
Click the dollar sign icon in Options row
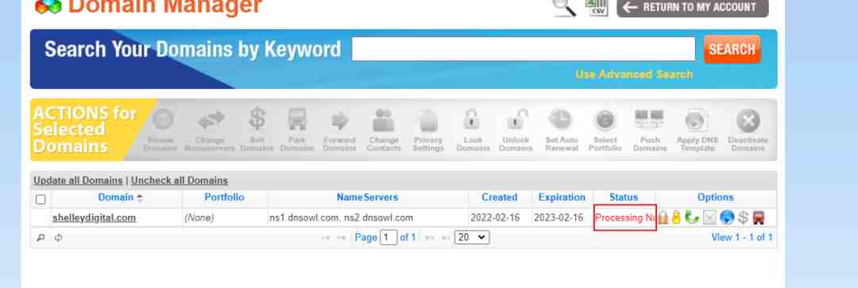[x=743, y=217]
